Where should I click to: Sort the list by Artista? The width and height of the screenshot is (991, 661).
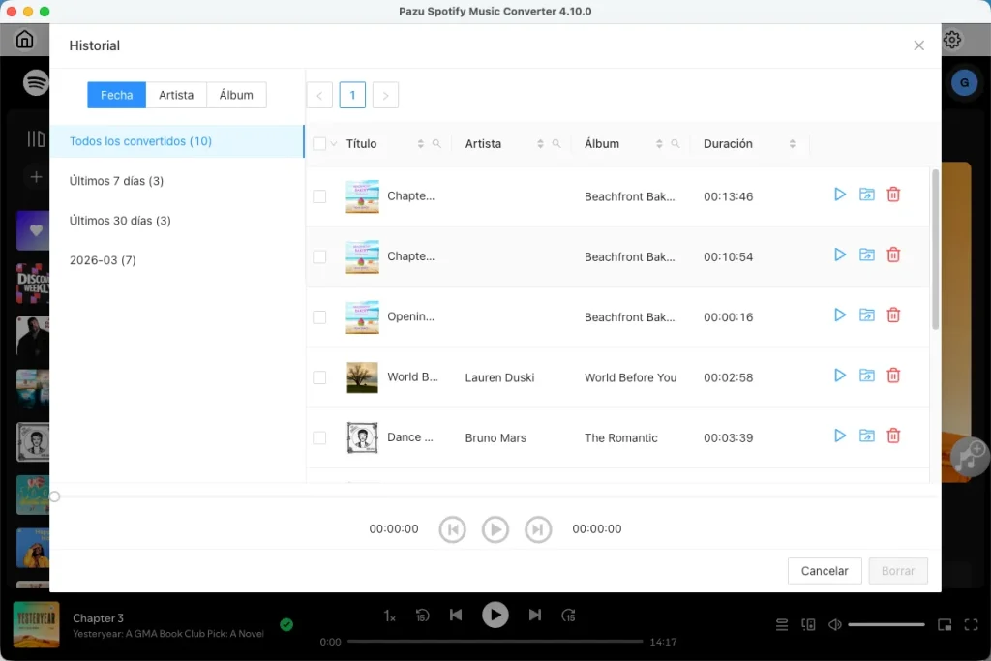click(x=540, y=144)
